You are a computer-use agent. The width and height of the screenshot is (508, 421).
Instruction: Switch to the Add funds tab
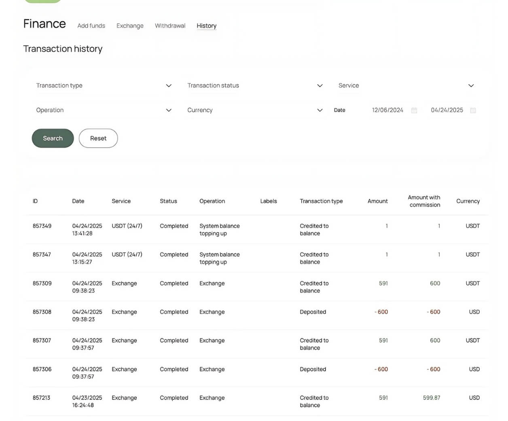click(x=91, y=26)
